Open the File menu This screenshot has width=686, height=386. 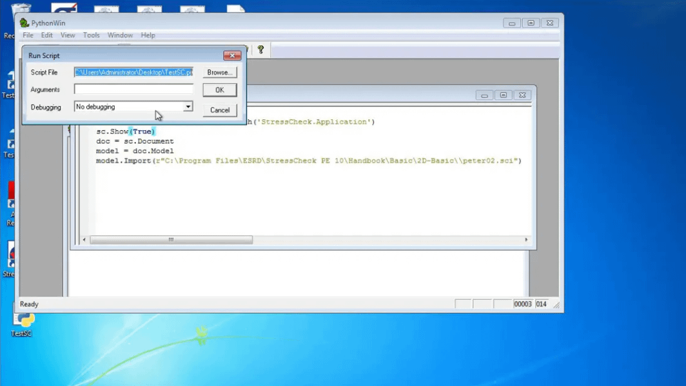(x=28, y=35)
